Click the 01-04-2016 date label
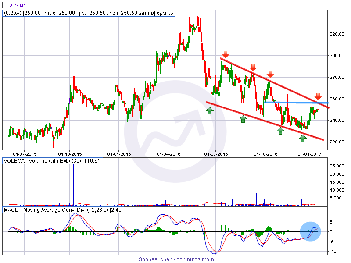This screenshot has height=263, width=351. pyautogui.click(x=168, y=154)
